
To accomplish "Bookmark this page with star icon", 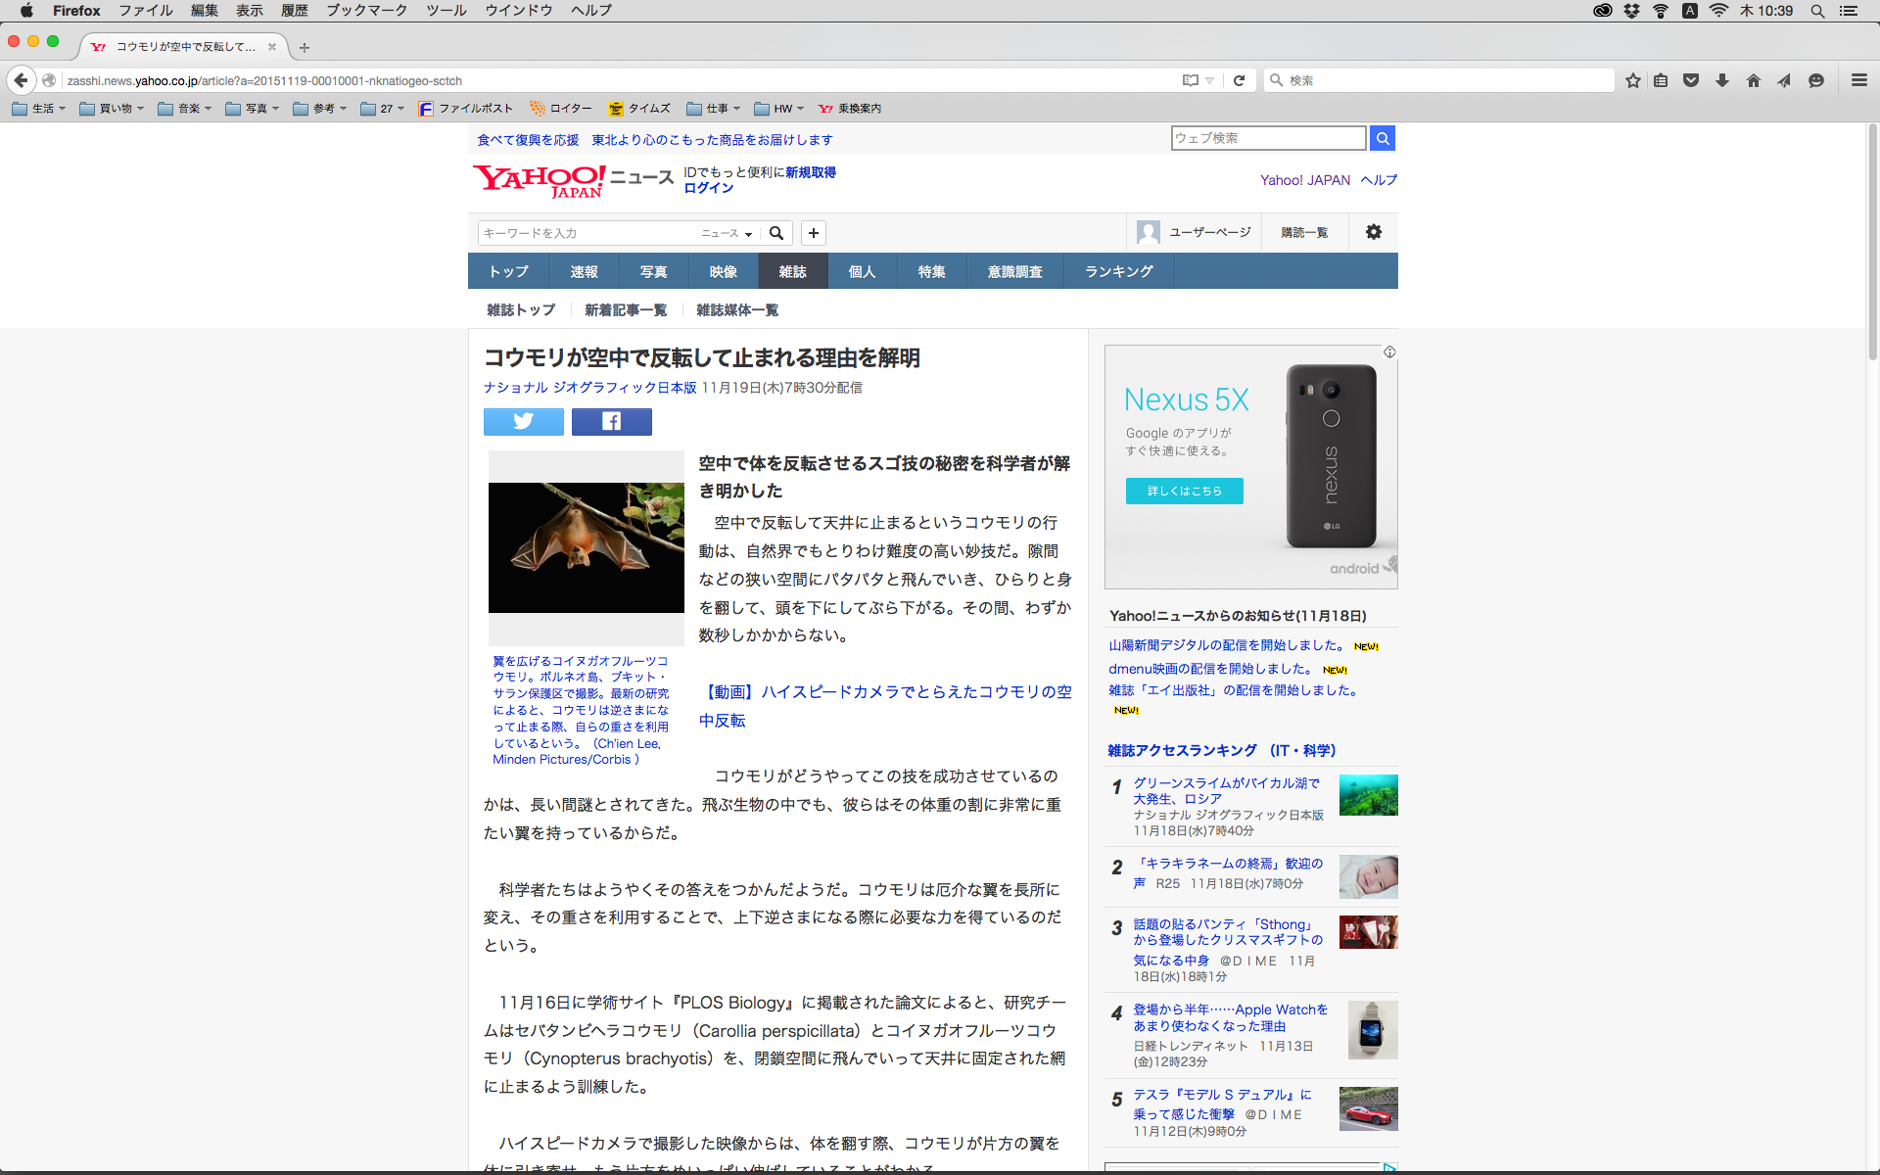I will click(x=1632, y=80).
